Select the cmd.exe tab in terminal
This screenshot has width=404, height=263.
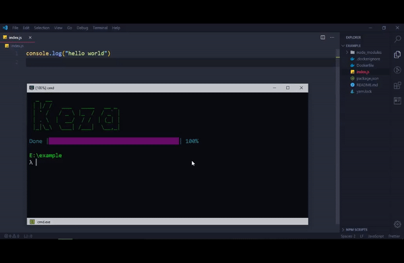click(x=40, y=222)
